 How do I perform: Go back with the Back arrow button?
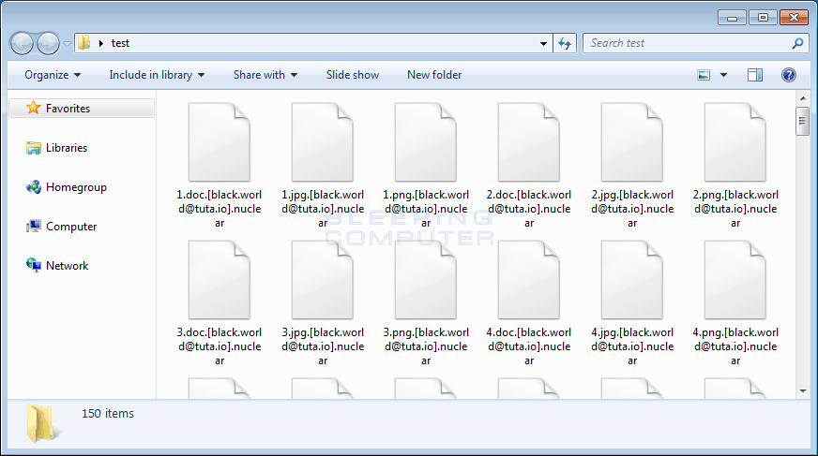pos(22,43)
